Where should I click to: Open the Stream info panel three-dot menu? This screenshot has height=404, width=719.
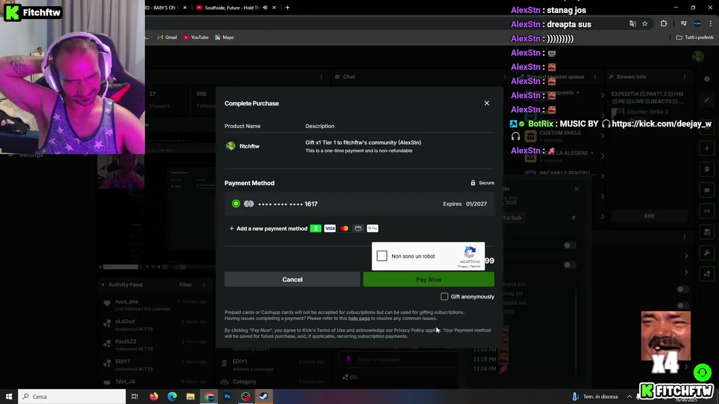[x=684, y=77]
